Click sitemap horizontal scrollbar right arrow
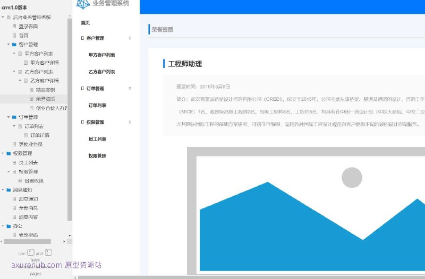This screenshot has width=425, height=279. tap(64, 241)
